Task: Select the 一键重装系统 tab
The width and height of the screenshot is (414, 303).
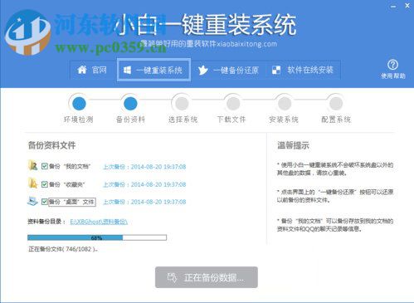Action: pos(153,70)
